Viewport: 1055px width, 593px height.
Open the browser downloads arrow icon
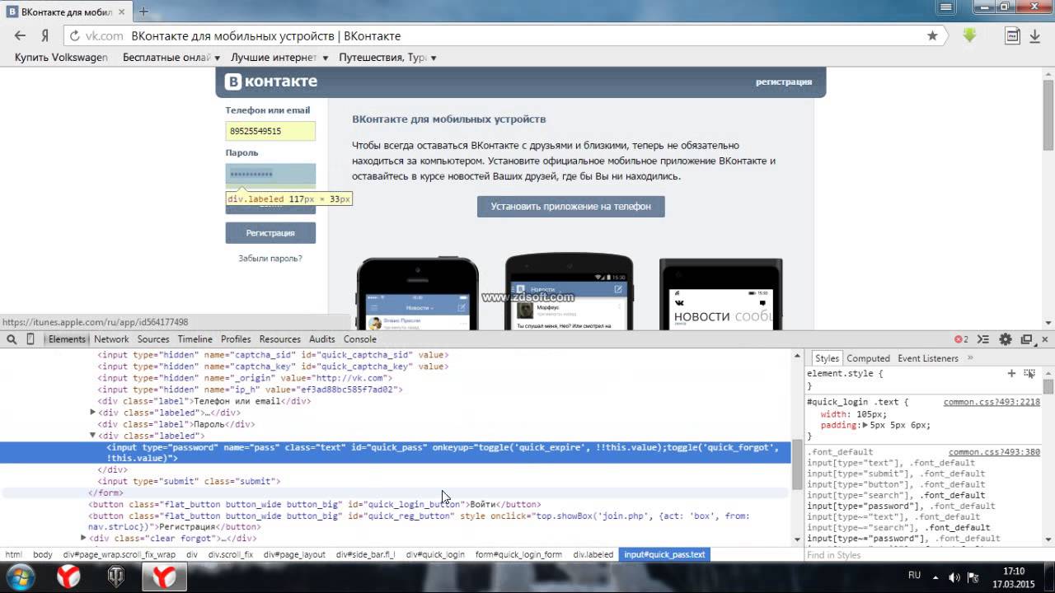[x=1035, y=36]
